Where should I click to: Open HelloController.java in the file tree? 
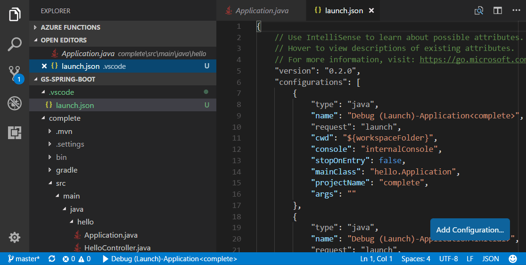[117, 248]
